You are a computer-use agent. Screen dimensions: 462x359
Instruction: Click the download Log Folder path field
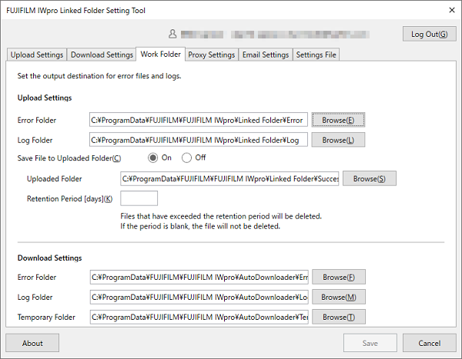[199, 298]
